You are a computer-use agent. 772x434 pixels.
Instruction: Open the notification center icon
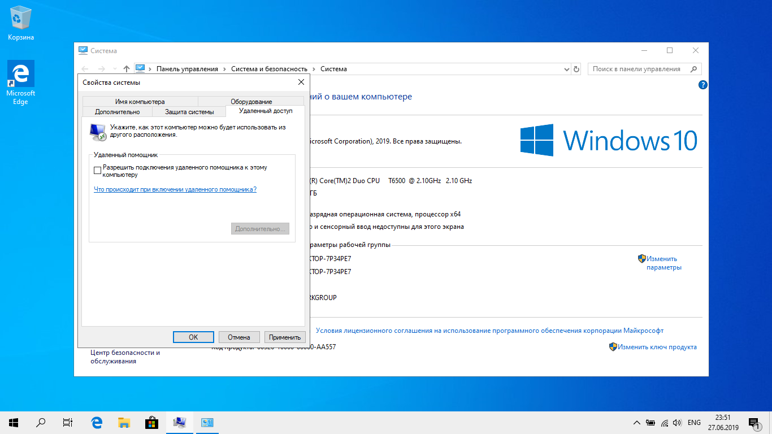click(753, 423)
